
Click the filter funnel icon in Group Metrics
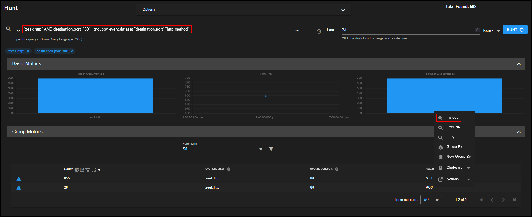[x=271, y=149]
